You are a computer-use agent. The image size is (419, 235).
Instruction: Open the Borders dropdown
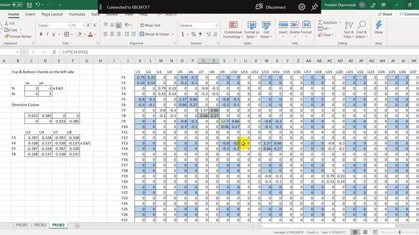pyautogui.click(x=71, y=35)
